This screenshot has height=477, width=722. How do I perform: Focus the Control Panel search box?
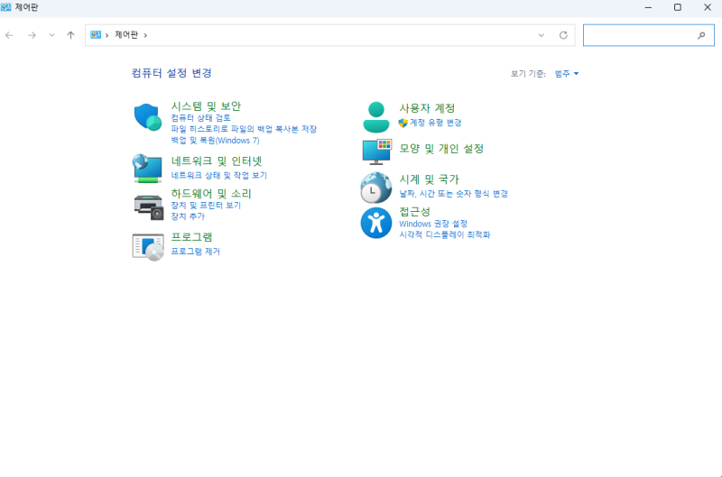tap(648, 35)
